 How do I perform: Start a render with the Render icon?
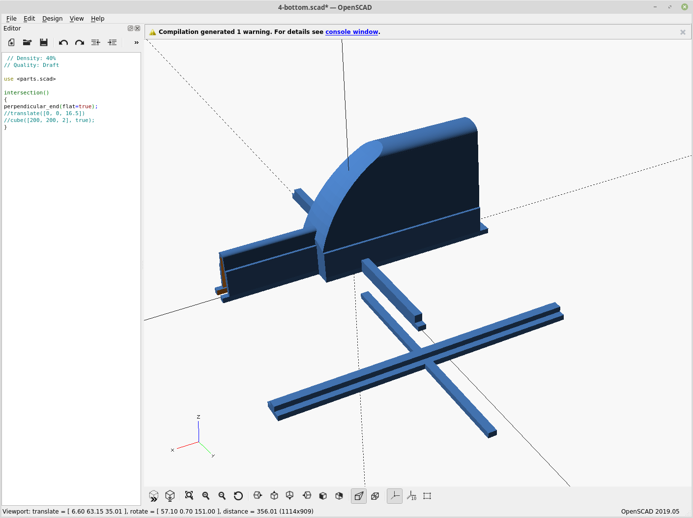point(170,496)
